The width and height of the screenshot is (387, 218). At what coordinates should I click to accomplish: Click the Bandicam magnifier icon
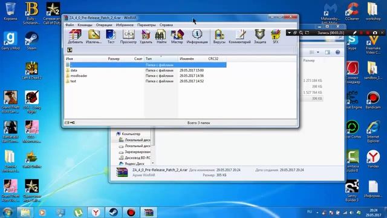coord(301,33)
